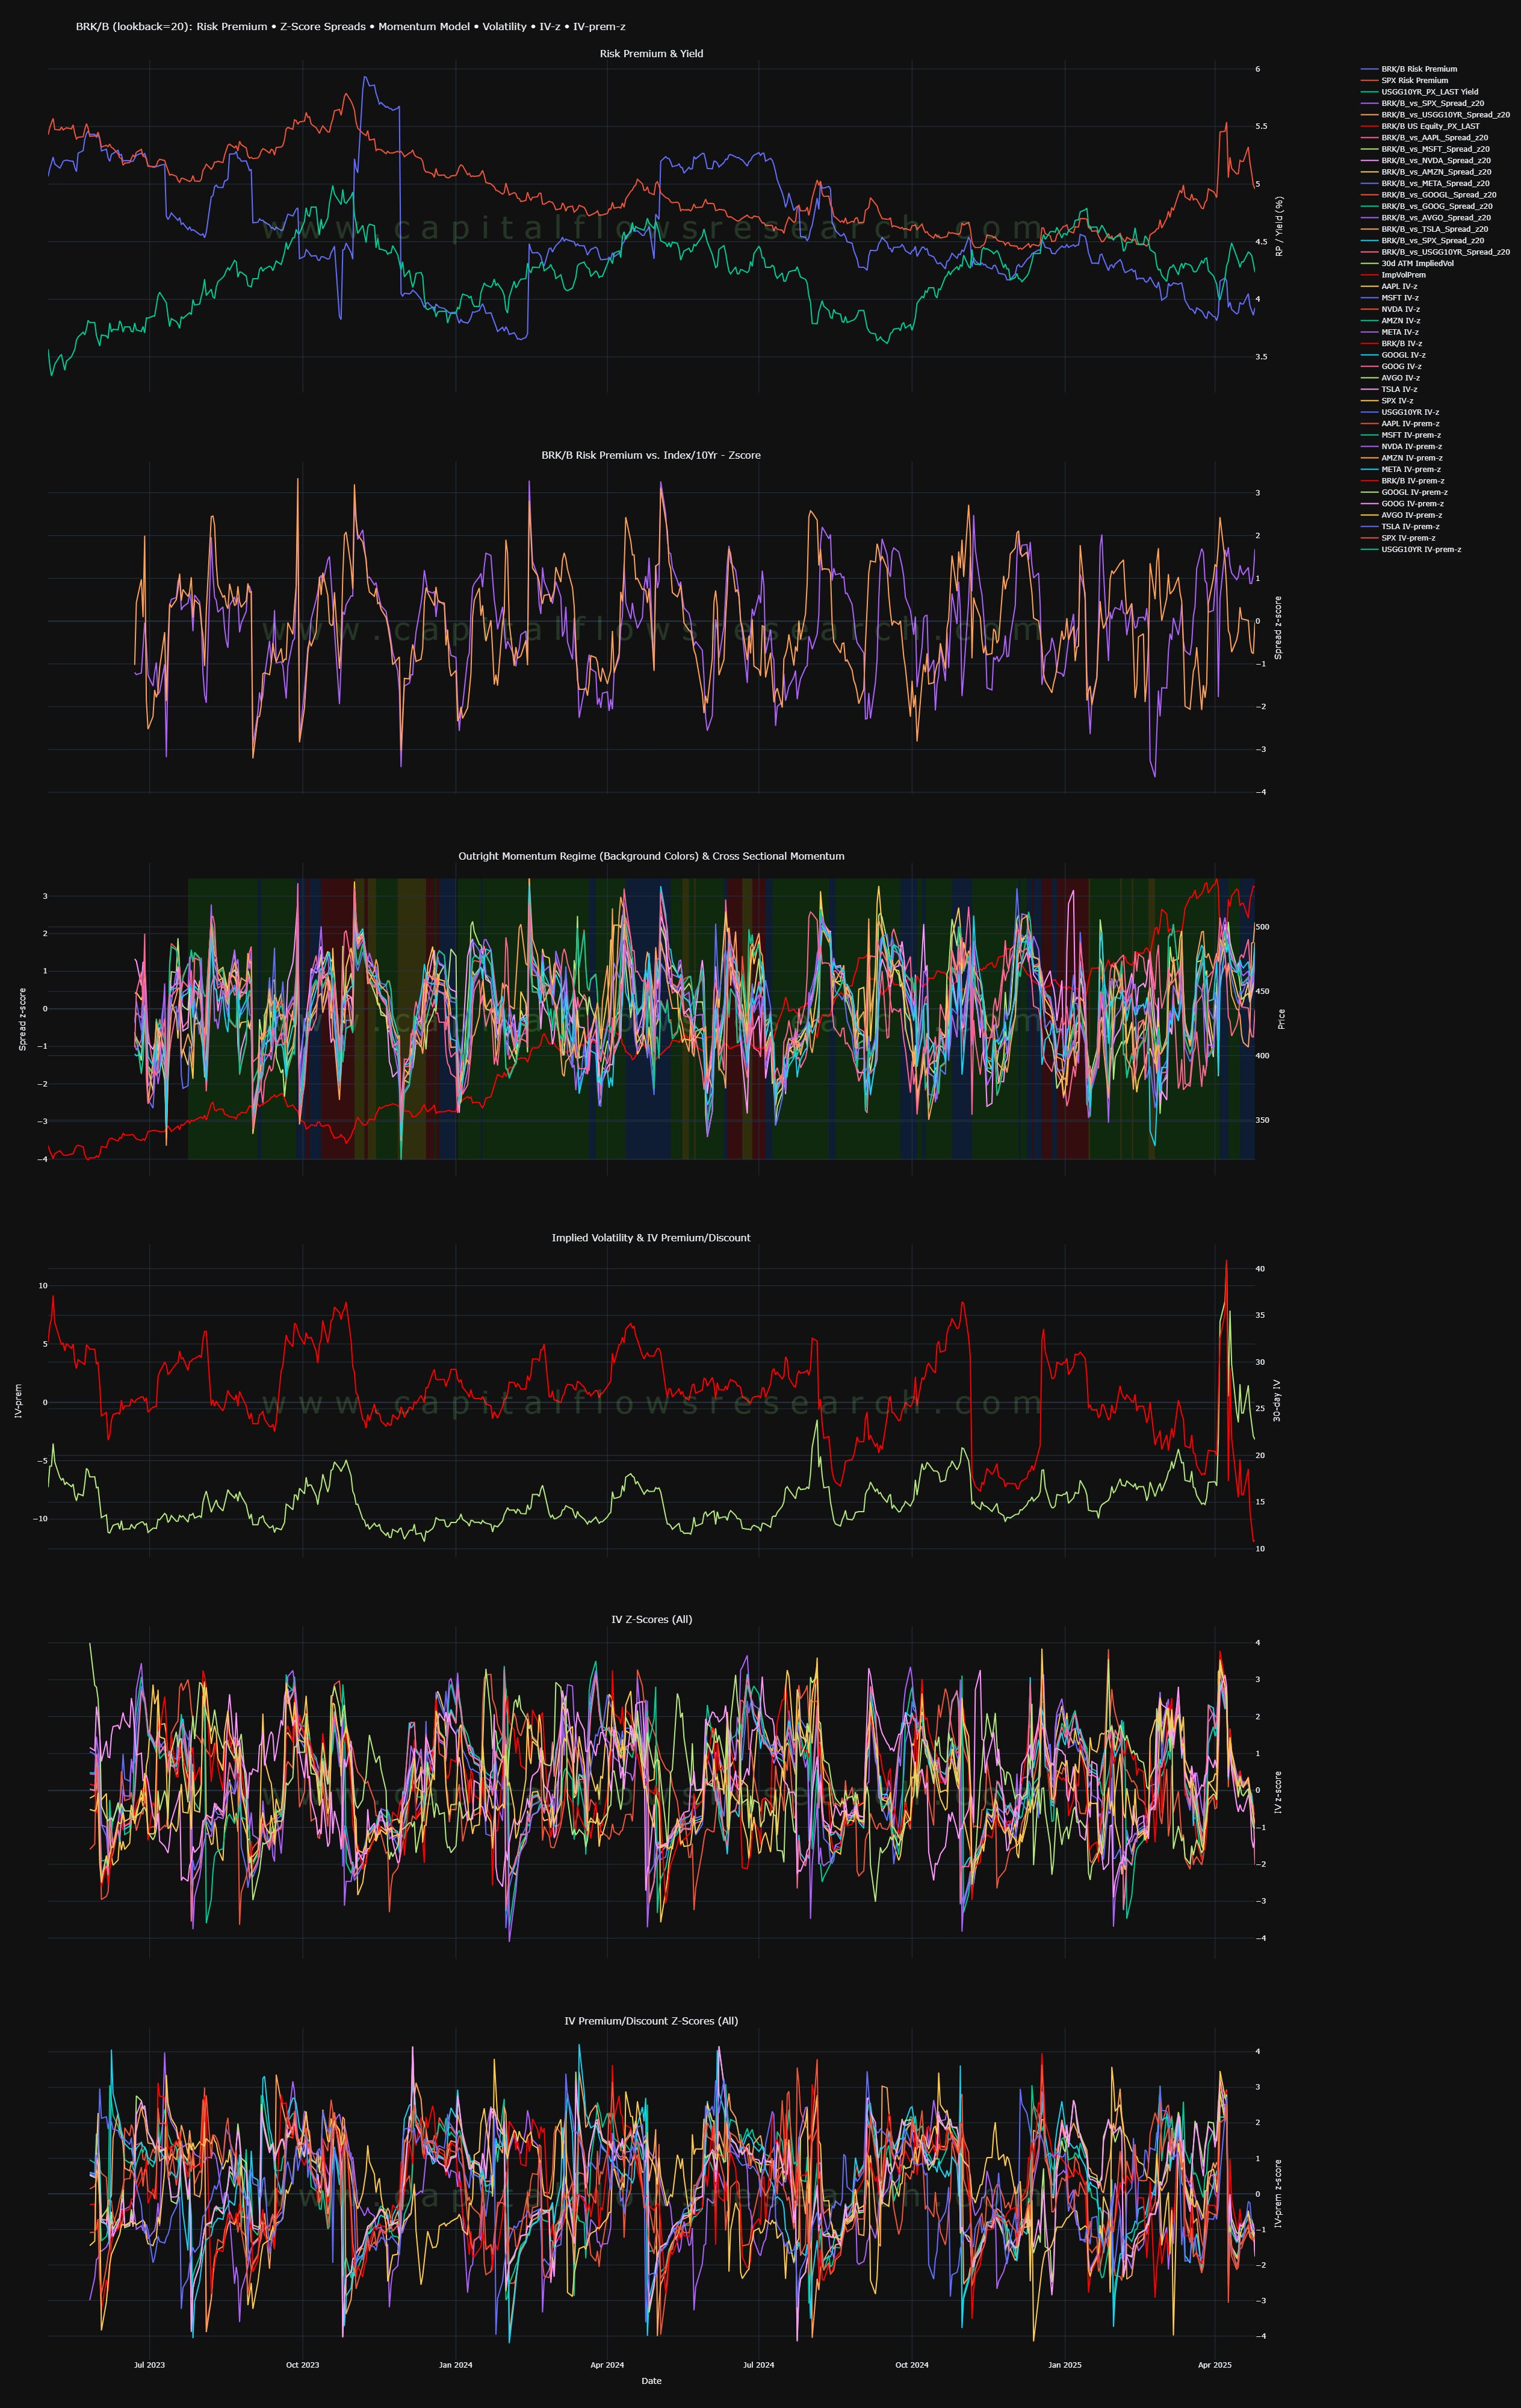The image size is (1521, 2408).
Task: Toggle the SPX IV-prem-z legend entry
Action: [1399, 538]
